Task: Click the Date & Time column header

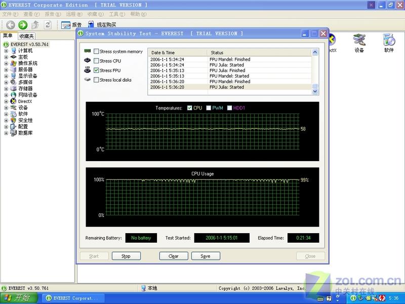Action: [x=178, y=53]
